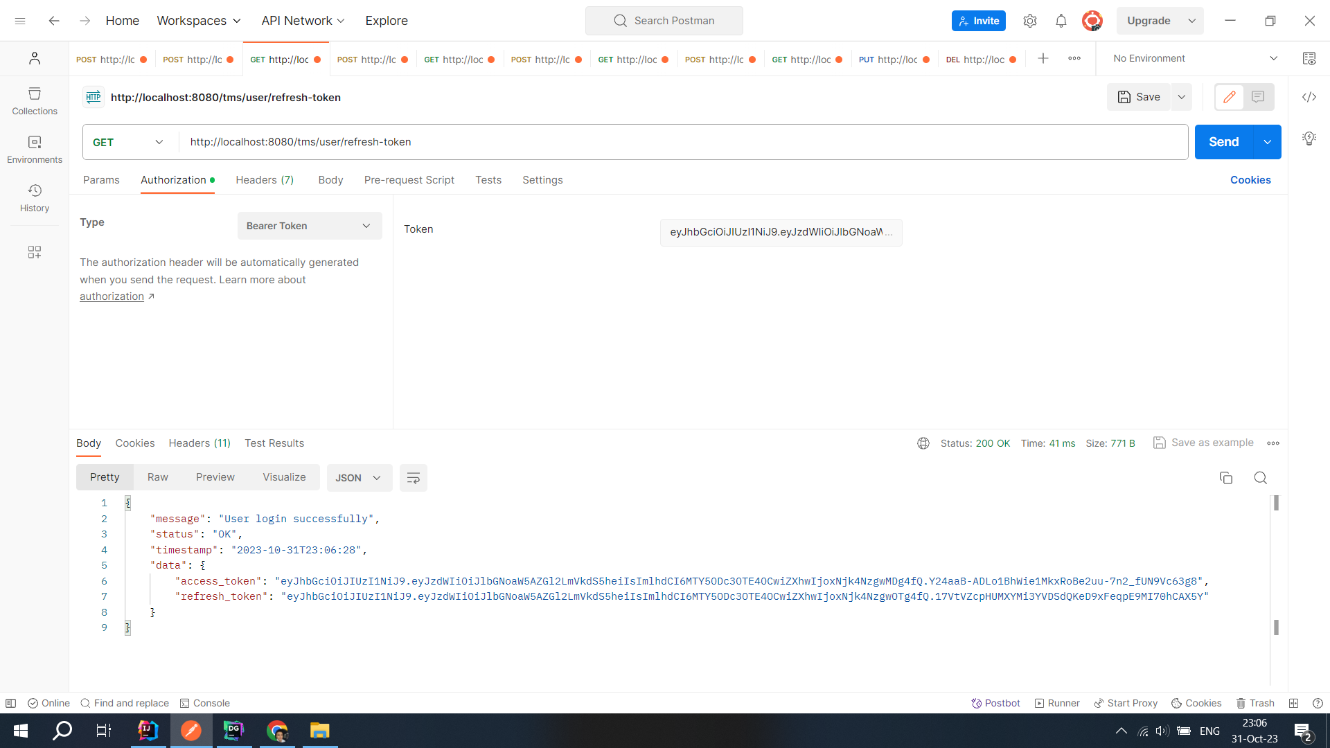Click the authorization learn more link
Image resolution: width=1330 pixels, height=748 pixels.
click(x=112, y=296)
